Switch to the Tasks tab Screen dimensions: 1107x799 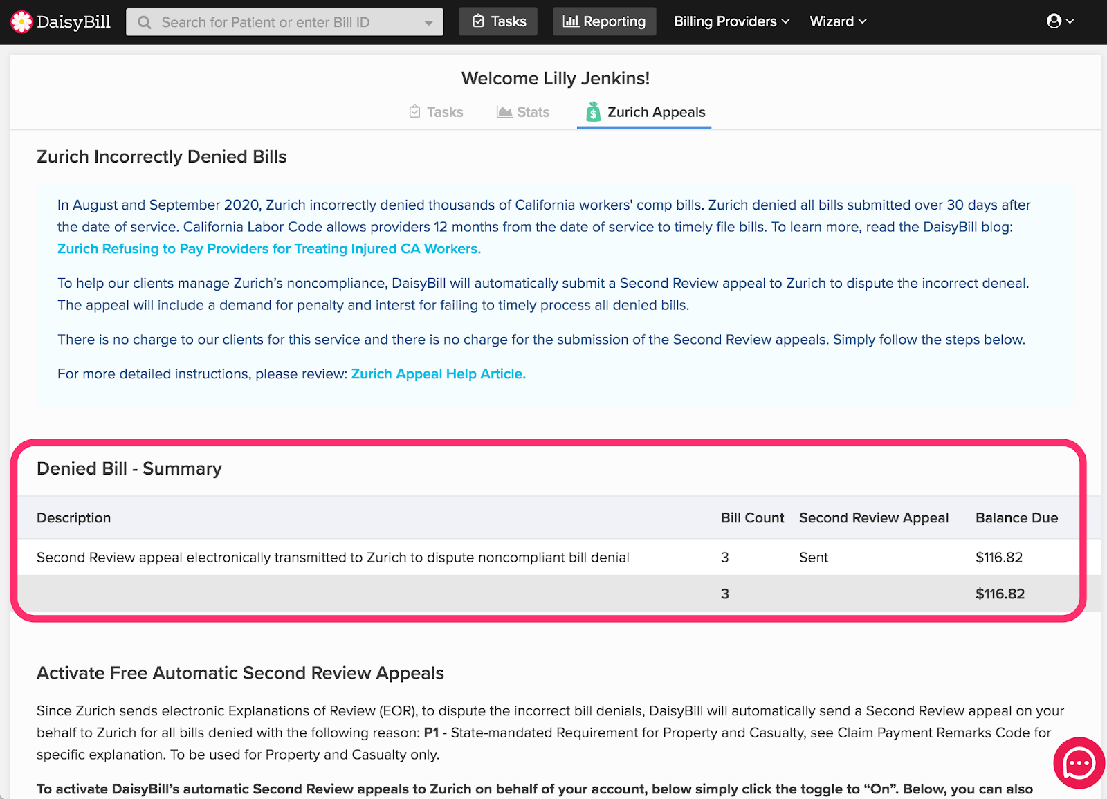click(x=436, y=112)
